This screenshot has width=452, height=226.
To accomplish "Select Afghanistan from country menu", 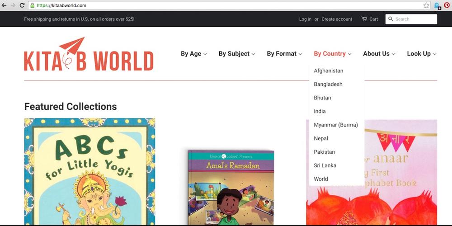I will coord(329,71).
